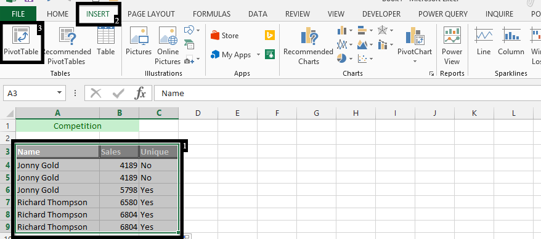The width and height of the screenshot is (541, 239).
Task: Select Richard Thompson in row 7
Action: point(58,202)
